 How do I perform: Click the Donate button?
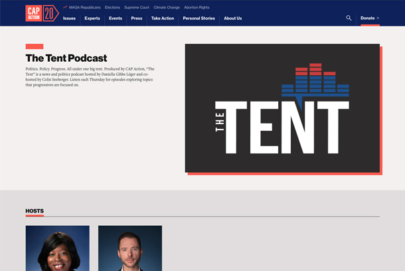pyautogui.click(x=370, y=18)
